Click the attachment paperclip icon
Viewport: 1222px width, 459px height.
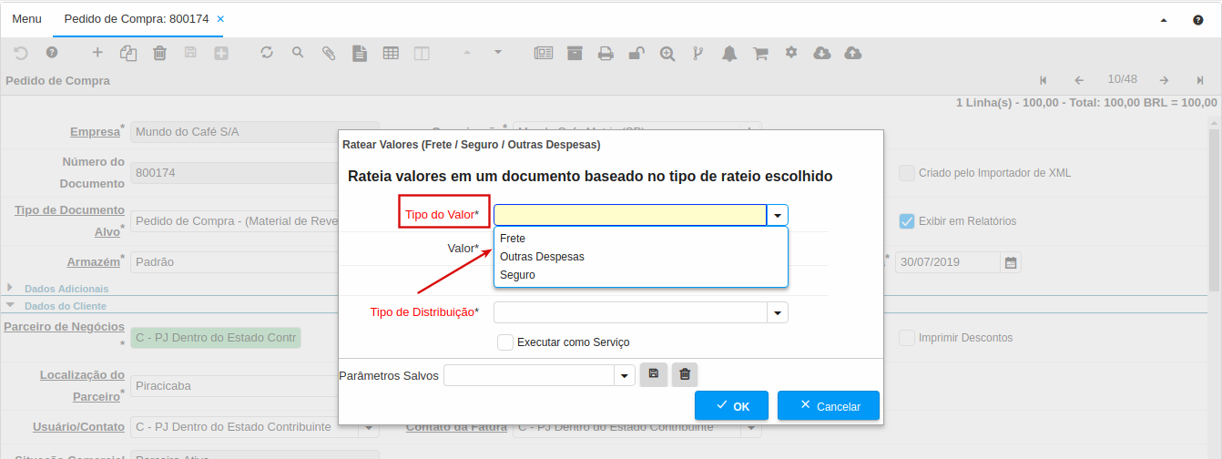(329, 53)
